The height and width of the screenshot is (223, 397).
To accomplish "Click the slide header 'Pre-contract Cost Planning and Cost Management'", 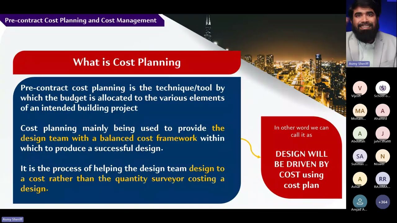I will tap(81, 20).
